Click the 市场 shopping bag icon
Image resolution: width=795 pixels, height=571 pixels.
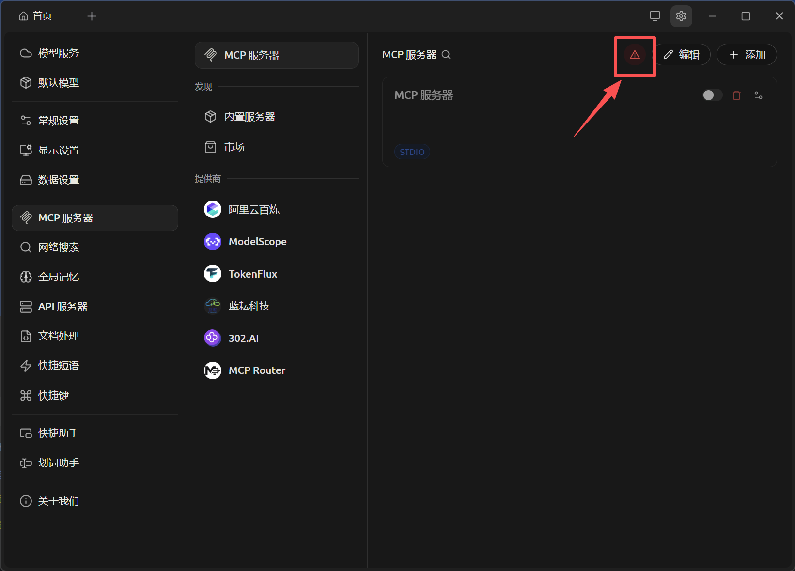[x=210, y=147]
